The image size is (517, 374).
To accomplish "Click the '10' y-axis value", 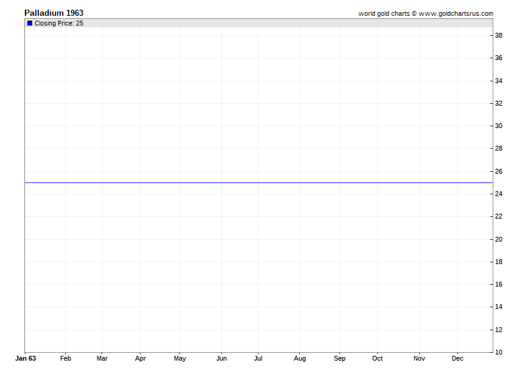I will pos(499,352).
